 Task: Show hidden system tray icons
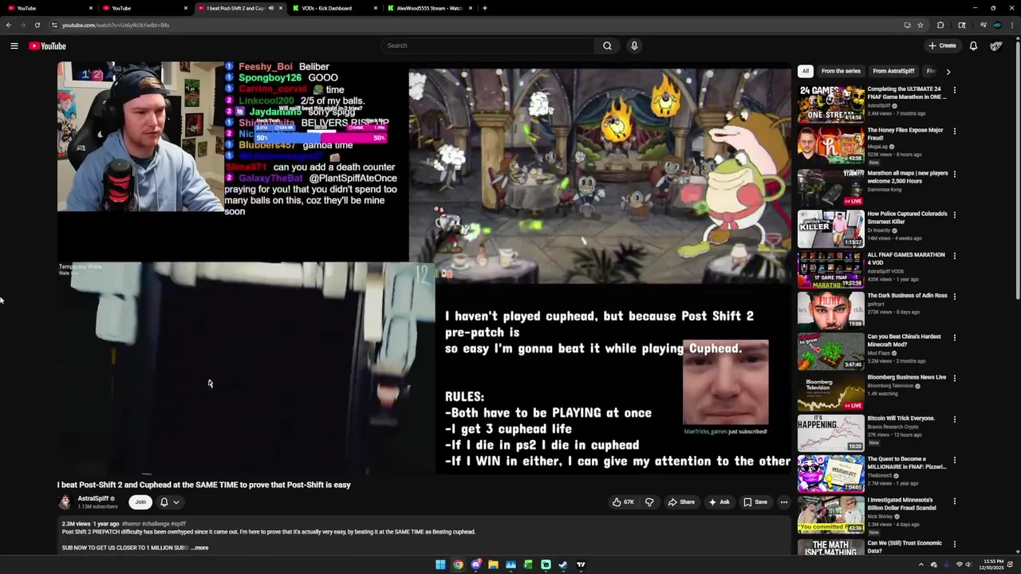coord(921,564)
